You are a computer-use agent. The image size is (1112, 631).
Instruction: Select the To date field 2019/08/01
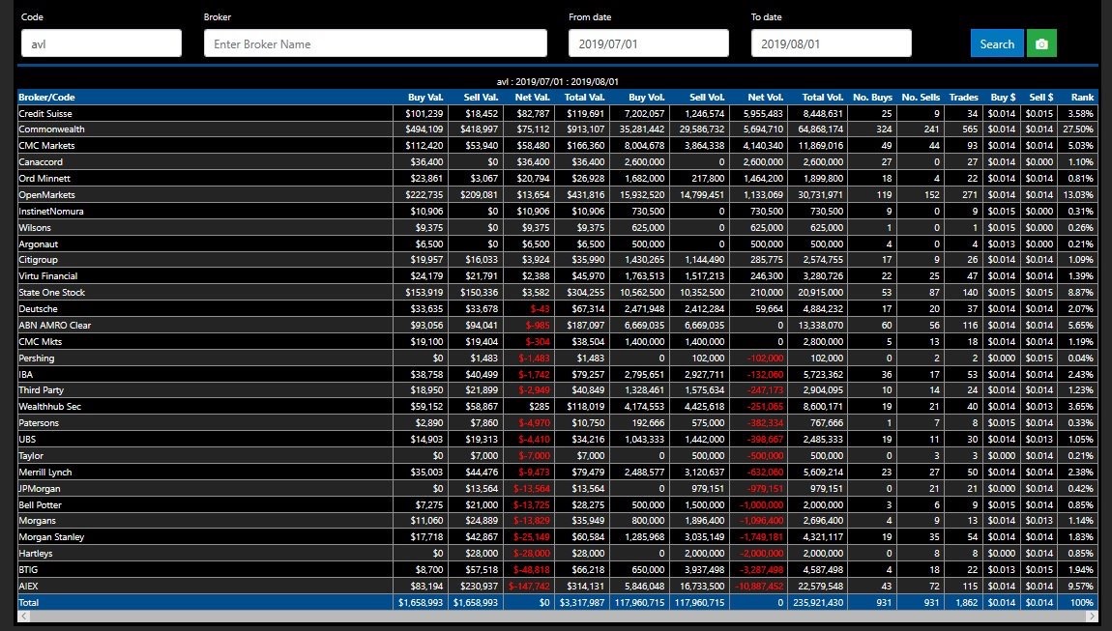coord(832,43)
